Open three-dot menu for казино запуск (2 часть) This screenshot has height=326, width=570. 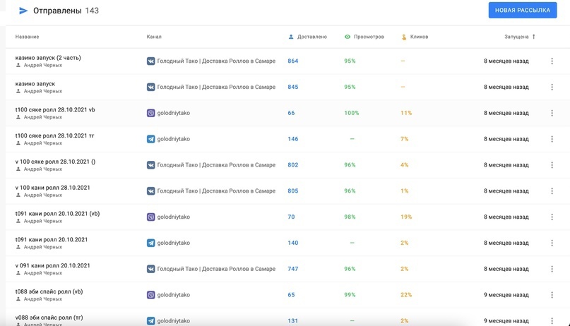tap(552, 61)
